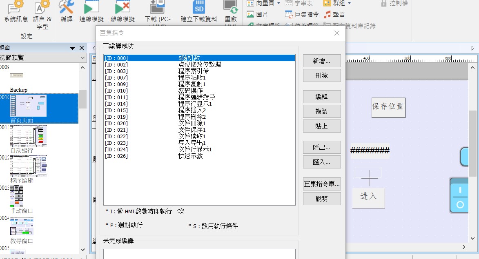Open the 巨集指令庫... button

click(x=321, y=184)
